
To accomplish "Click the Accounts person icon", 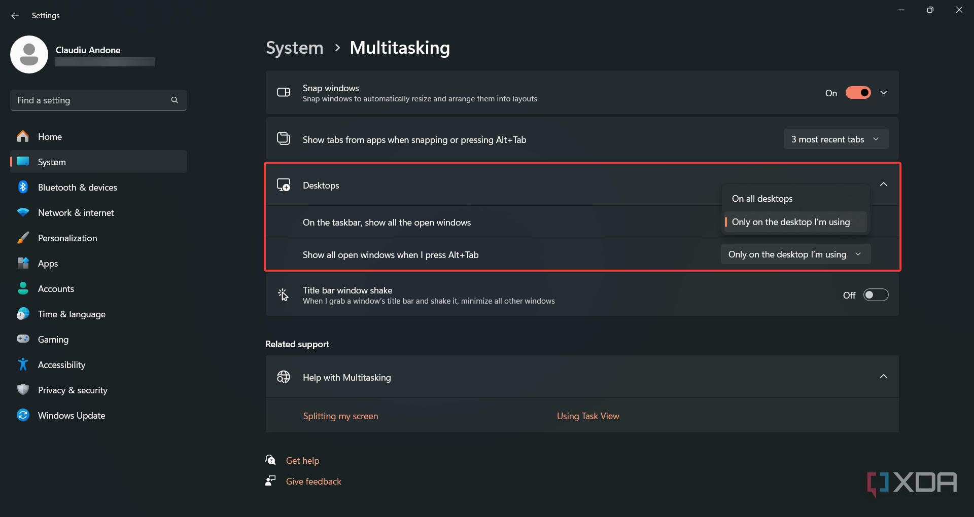I will pos(23,288).
